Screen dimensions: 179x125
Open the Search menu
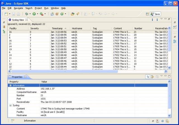coord(29,8)
